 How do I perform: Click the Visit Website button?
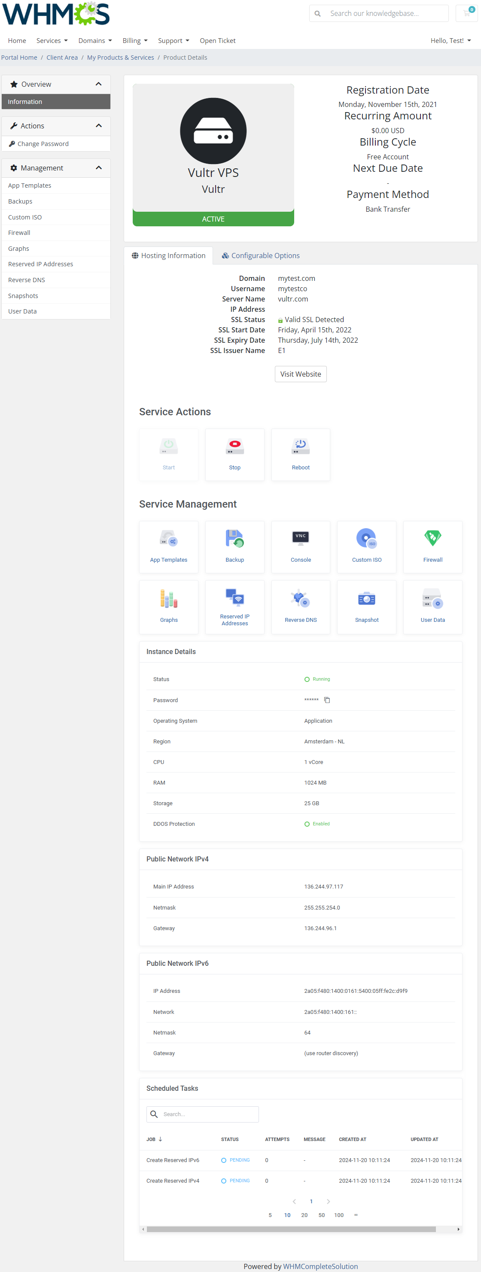pyautogui.click(x=300, y=374)
